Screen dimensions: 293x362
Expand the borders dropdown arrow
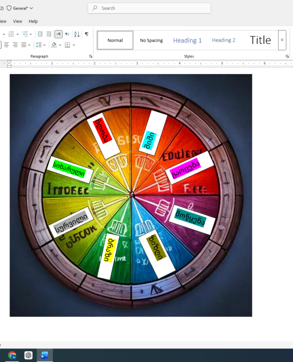tap(74, 45)
